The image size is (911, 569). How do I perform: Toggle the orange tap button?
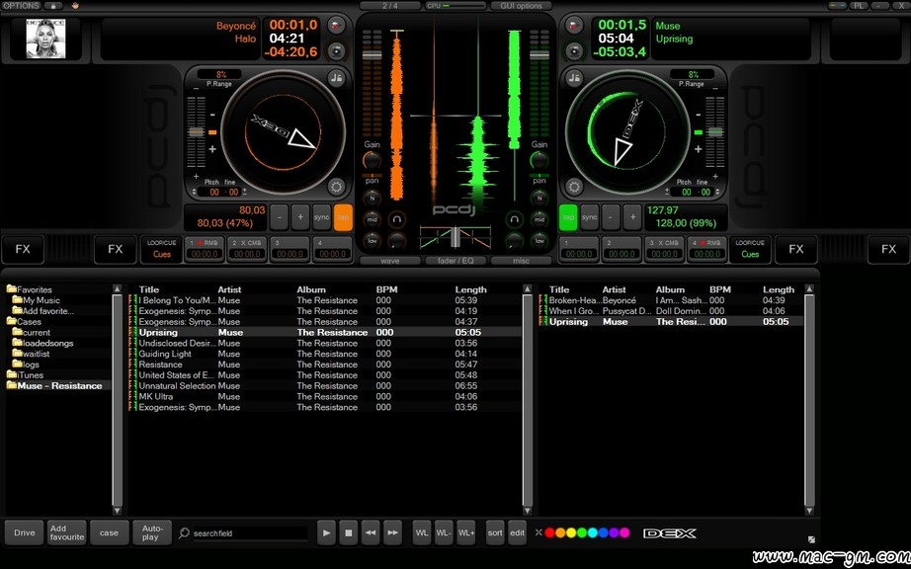click(x=343, y=217)
